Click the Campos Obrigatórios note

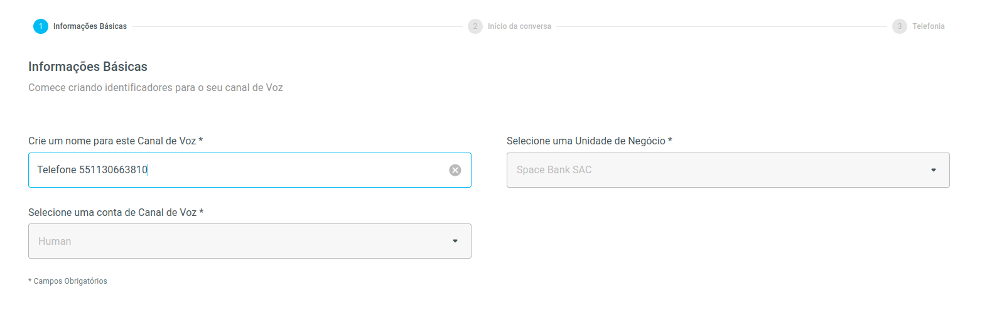click(68, 281)
